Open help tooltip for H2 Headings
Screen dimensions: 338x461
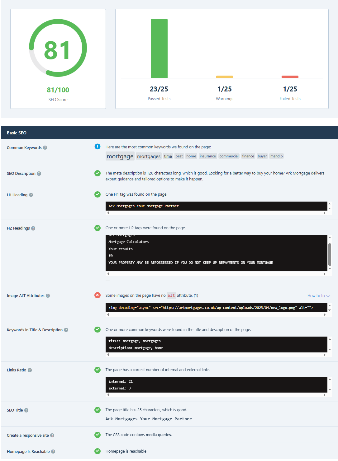33,228
